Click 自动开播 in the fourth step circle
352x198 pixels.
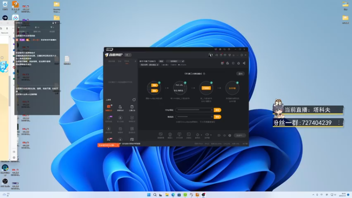click(232, 88)
